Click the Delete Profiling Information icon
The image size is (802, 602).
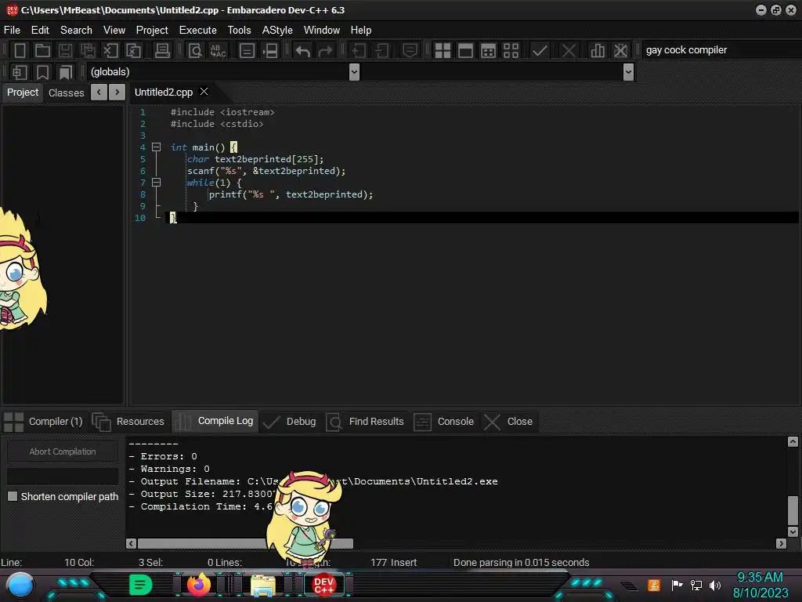620,51
